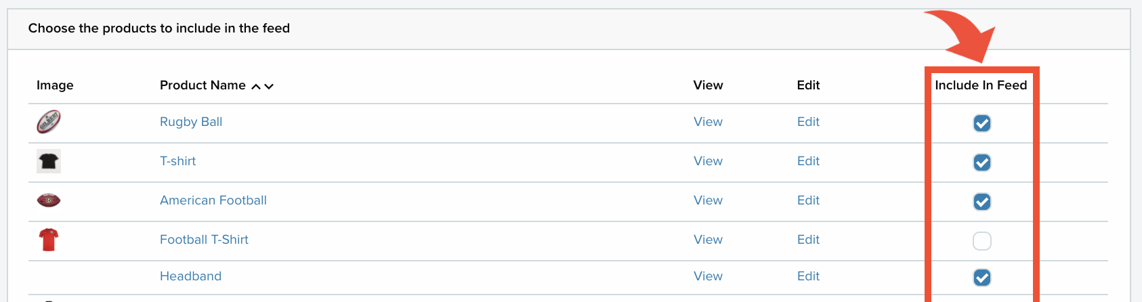The image size is (1142, 302).
Task: Sort Product Name ascending with up arrow
Action: [256, 86]
